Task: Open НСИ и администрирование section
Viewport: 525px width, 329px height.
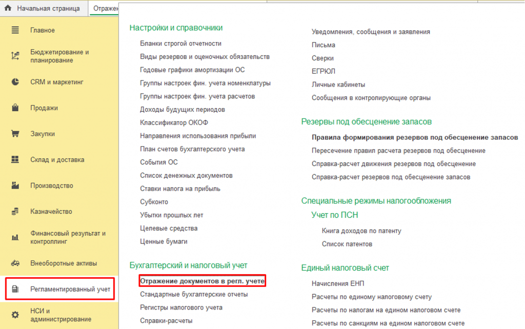Action: 60,315
